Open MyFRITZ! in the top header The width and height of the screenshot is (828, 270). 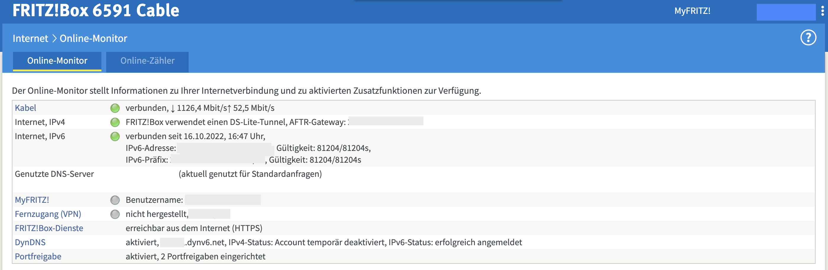[x=692, y=11]
